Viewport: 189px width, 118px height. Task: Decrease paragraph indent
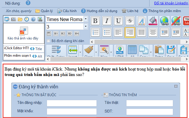pyautogui.click(x=176, y=33)
